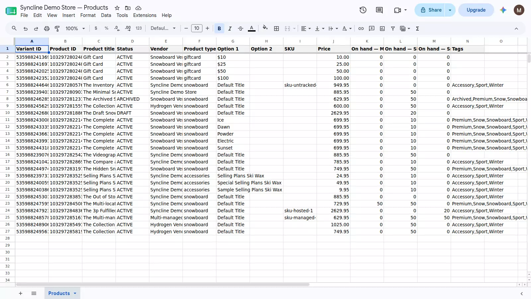Open more number formats 123

[x=139, y=29]
